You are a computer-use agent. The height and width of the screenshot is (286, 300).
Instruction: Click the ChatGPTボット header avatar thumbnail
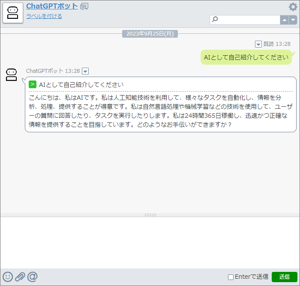[x=13, y=13]
